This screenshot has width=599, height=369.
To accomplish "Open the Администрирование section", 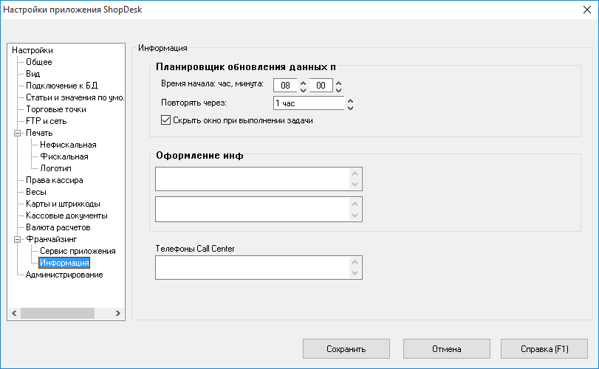I will [x=64, y=275].
